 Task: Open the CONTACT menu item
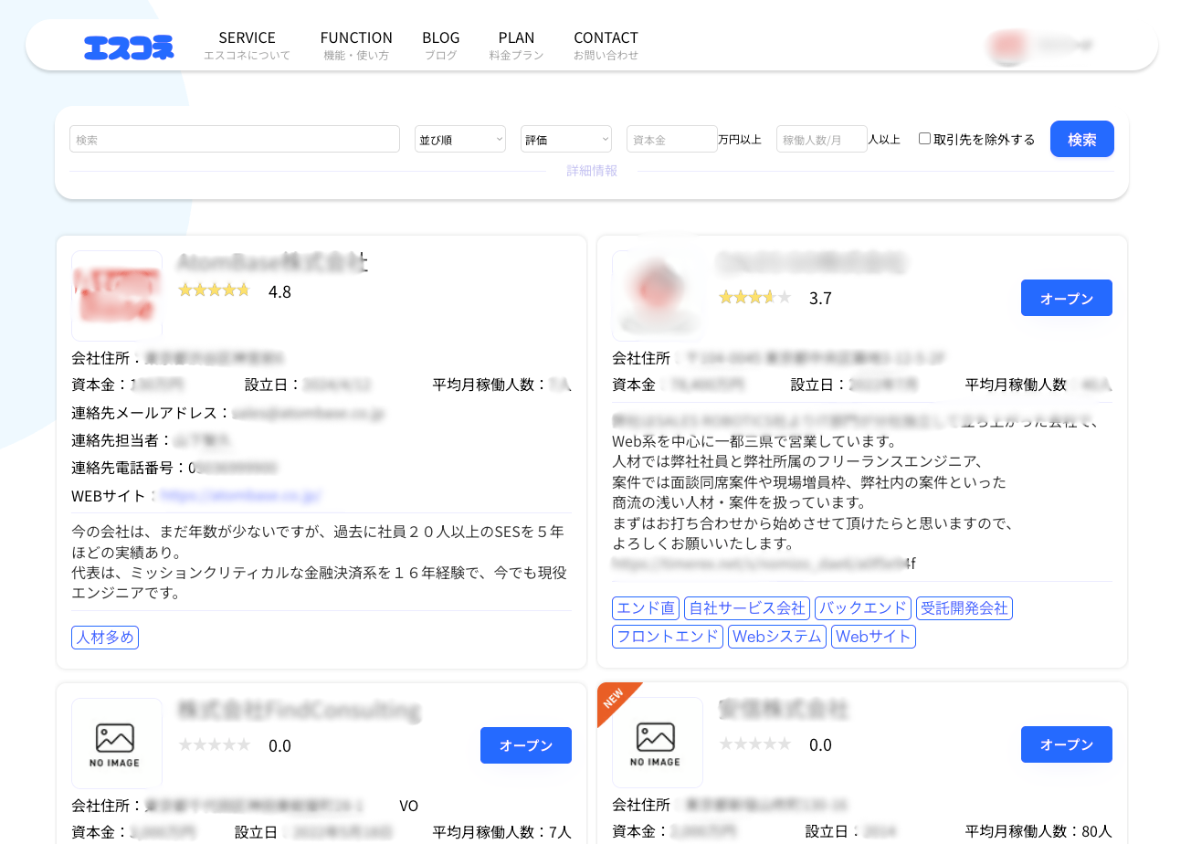[606, 45]
